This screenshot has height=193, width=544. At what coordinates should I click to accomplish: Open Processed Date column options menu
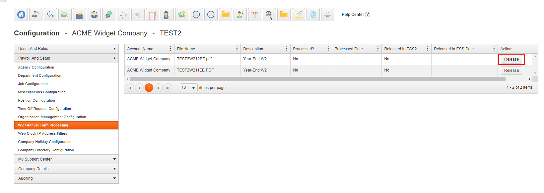point(378,49)
